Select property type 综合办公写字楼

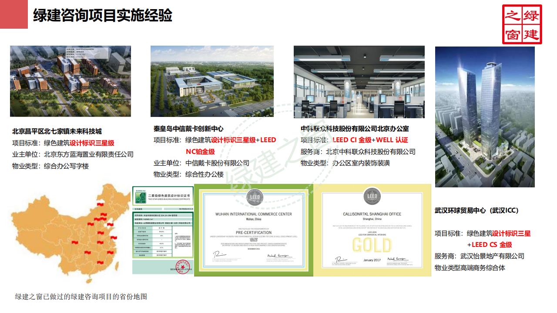tap(66, 166)
